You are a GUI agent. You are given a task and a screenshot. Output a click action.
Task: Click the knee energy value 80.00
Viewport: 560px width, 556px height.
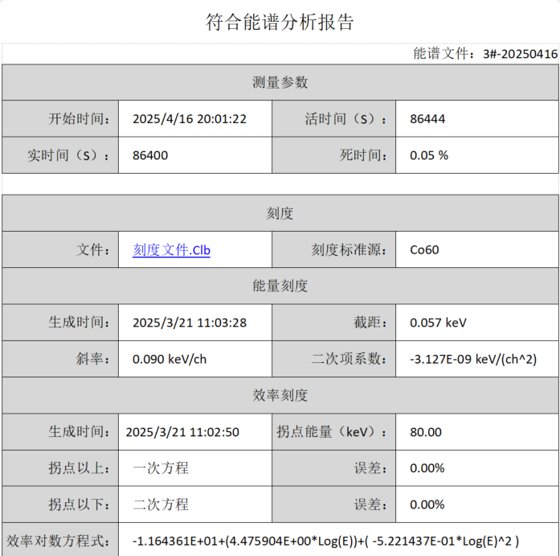click(x=426, y=432)
